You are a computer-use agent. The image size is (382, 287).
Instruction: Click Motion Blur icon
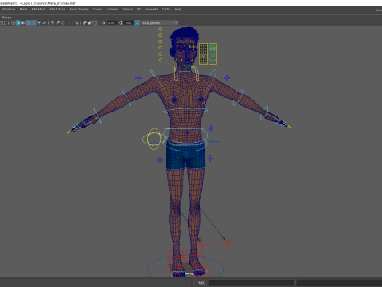pos(57,22)
